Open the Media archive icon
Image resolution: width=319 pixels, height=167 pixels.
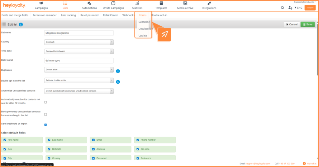pyautogui.click(x=185, y=3)
